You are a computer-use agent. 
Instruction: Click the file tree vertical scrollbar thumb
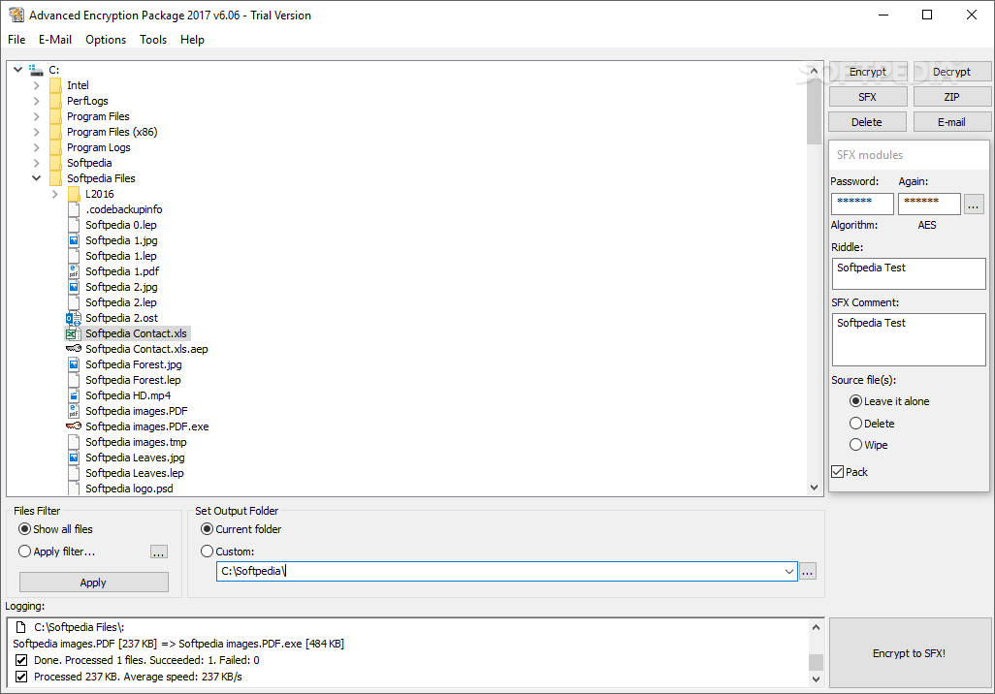pos(815,111)
